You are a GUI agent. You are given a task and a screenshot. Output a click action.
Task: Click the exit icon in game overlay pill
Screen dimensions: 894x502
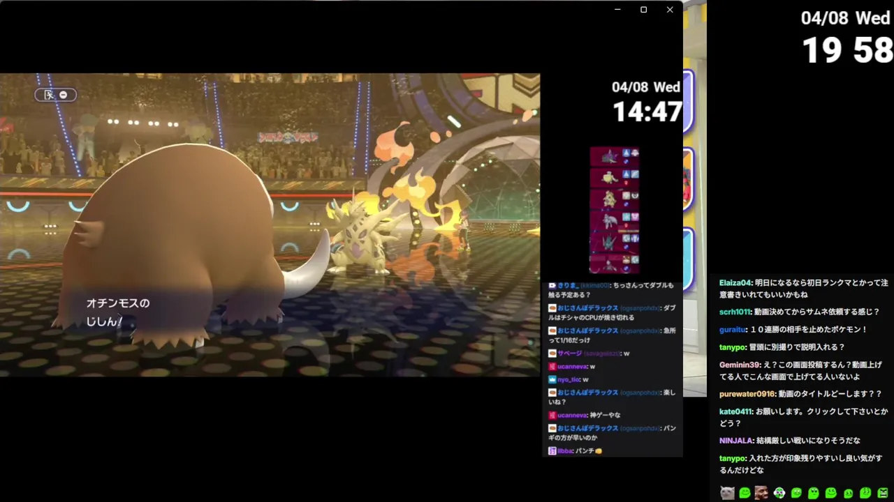49,95
